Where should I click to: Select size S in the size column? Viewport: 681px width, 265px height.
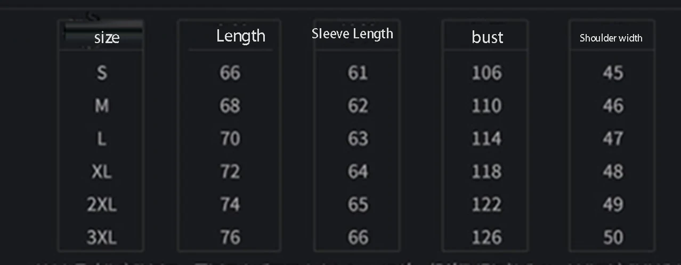[101, 72]
